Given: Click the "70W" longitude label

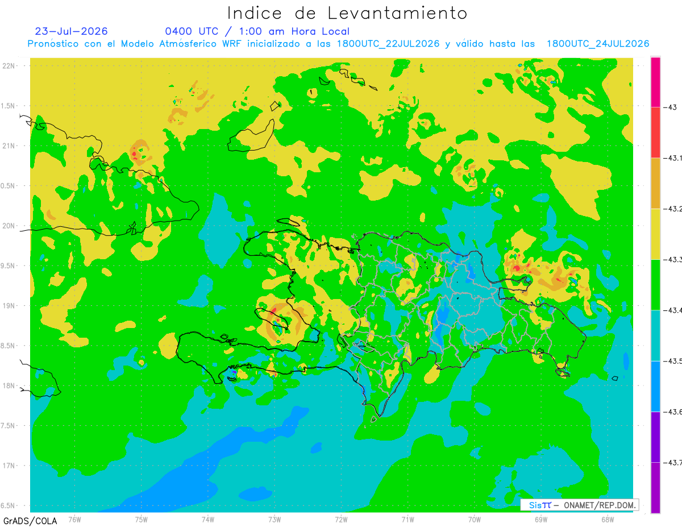Looking at the screenshot, I should 475,519.
